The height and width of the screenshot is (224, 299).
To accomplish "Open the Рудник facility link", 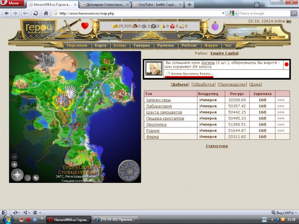I will [x=153, y=130].
